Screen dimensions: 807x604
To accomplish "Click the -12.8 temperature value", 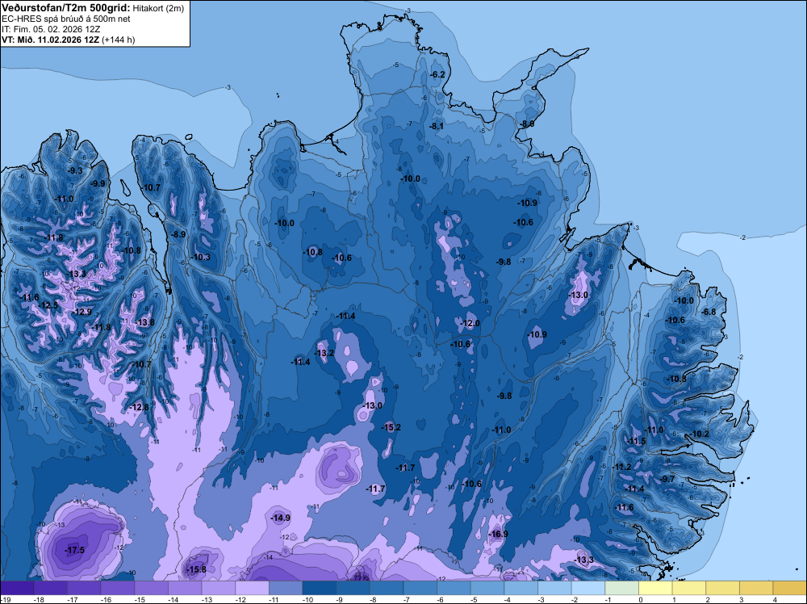I will pyautogui.click(x=139, y=407).
